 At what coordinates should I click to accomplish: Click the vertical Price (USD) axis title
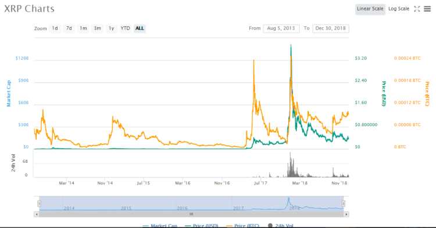[x=384, y=94]
